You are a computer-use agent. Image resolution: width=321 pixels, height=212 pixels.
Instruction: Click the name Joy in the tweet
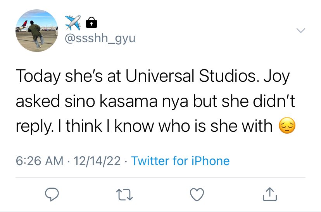pyautogui.click(x=276, y=77)
